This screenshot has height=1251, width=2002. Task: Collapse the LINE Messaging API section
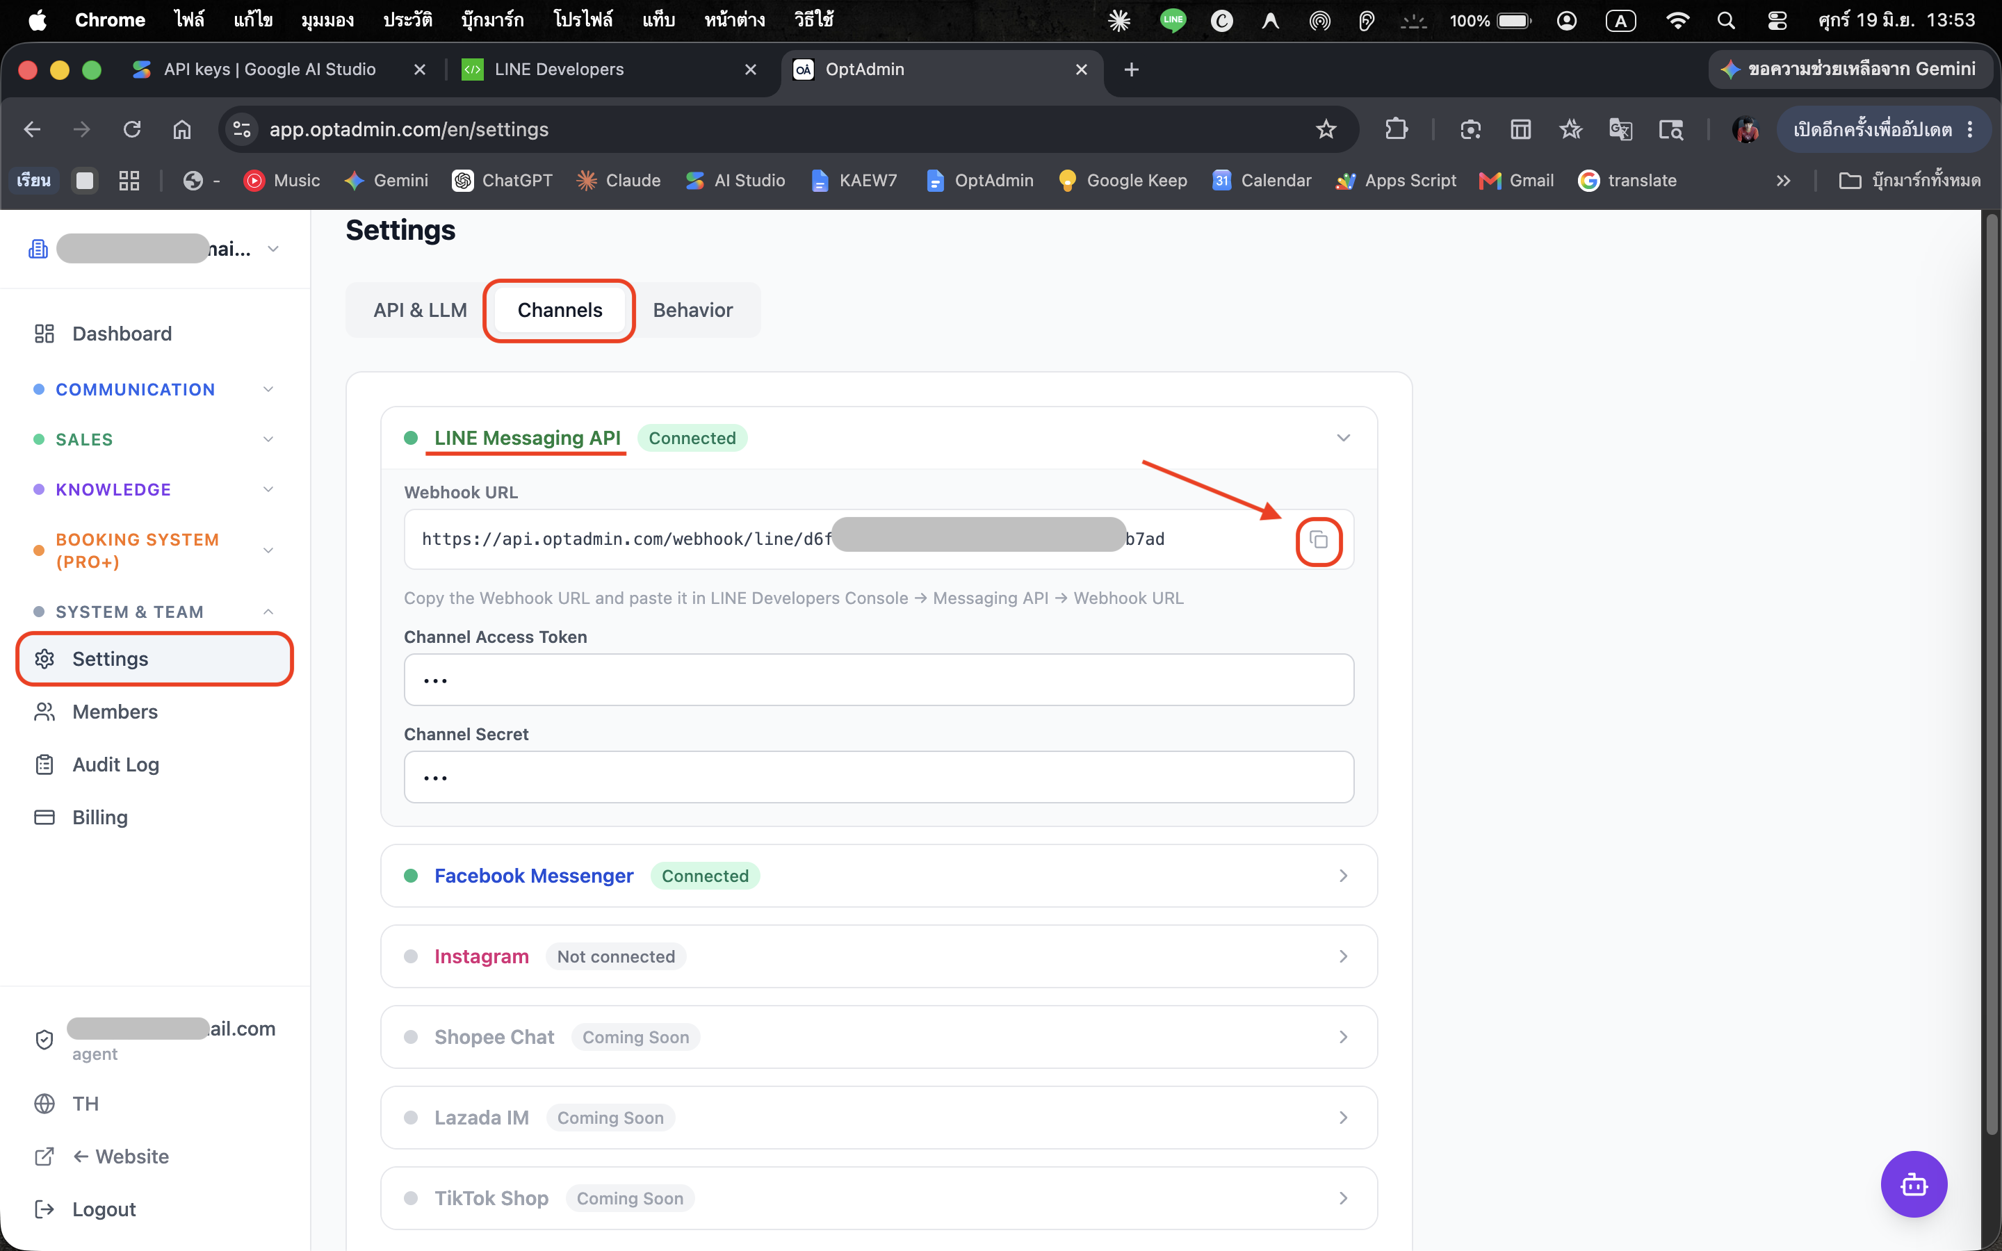[1343, 438]
